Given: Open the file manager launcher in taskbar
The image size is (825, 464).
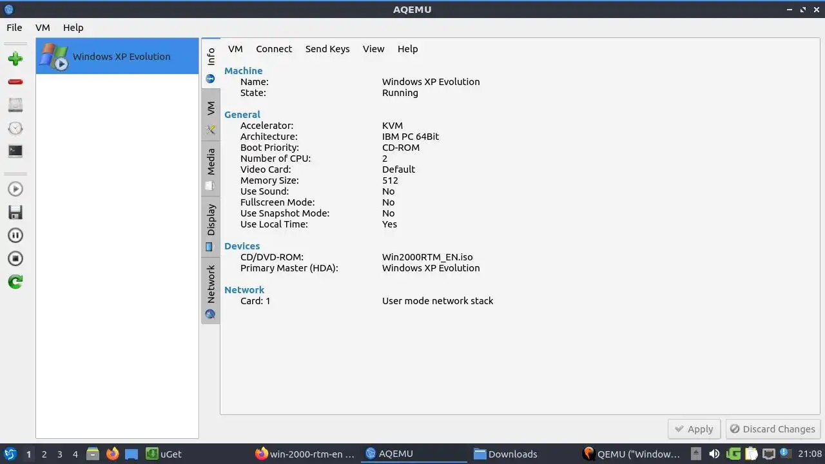Looking at the screenshot, I should [x=93, y=454].
